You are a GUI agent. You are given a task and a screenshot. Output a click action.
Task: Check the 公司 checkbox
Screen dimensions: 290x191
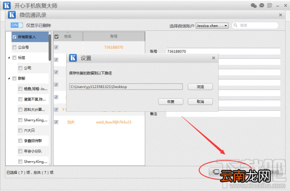point(20,68)
